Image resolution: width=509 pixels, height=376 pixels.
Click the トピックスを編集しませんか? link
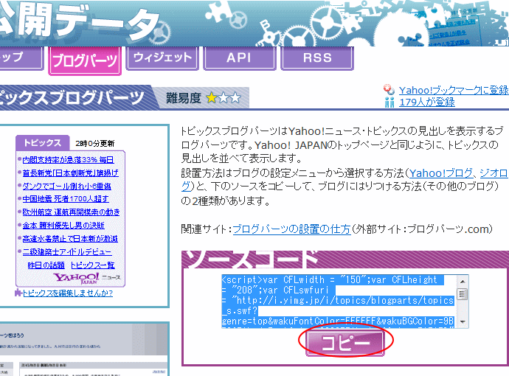coord(68,293)
